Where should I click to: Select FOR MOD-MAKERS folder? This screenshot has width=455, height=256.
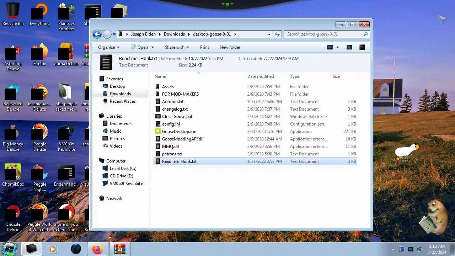[180, 94]
